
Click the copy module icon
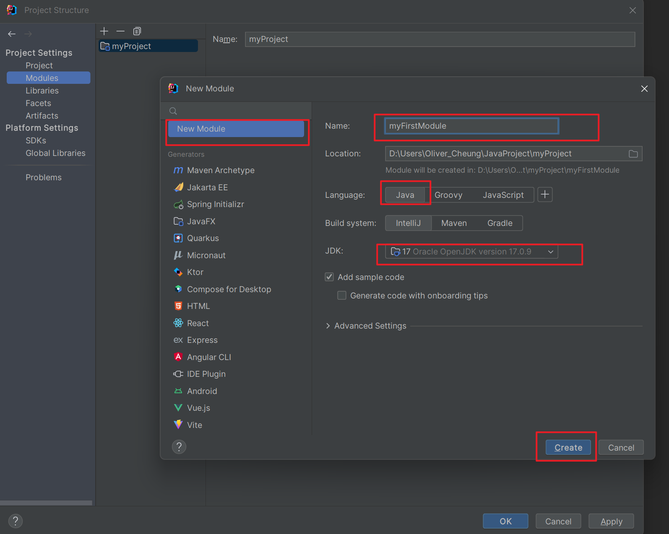pos(137,31)
